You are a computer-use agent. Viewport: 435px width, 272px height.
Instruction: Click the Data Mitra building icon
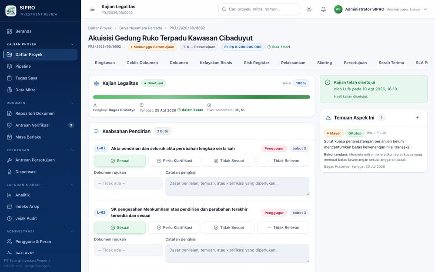(x=10, y=90)
